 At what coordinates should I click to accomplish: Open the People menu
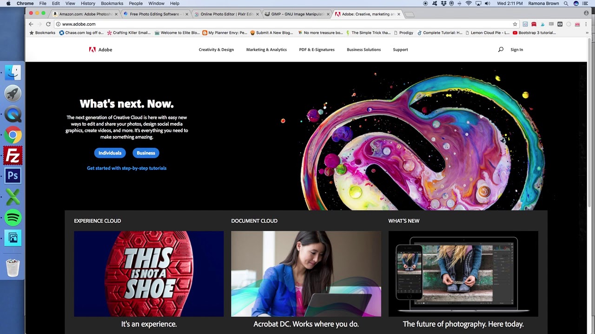tap(136, 3)
